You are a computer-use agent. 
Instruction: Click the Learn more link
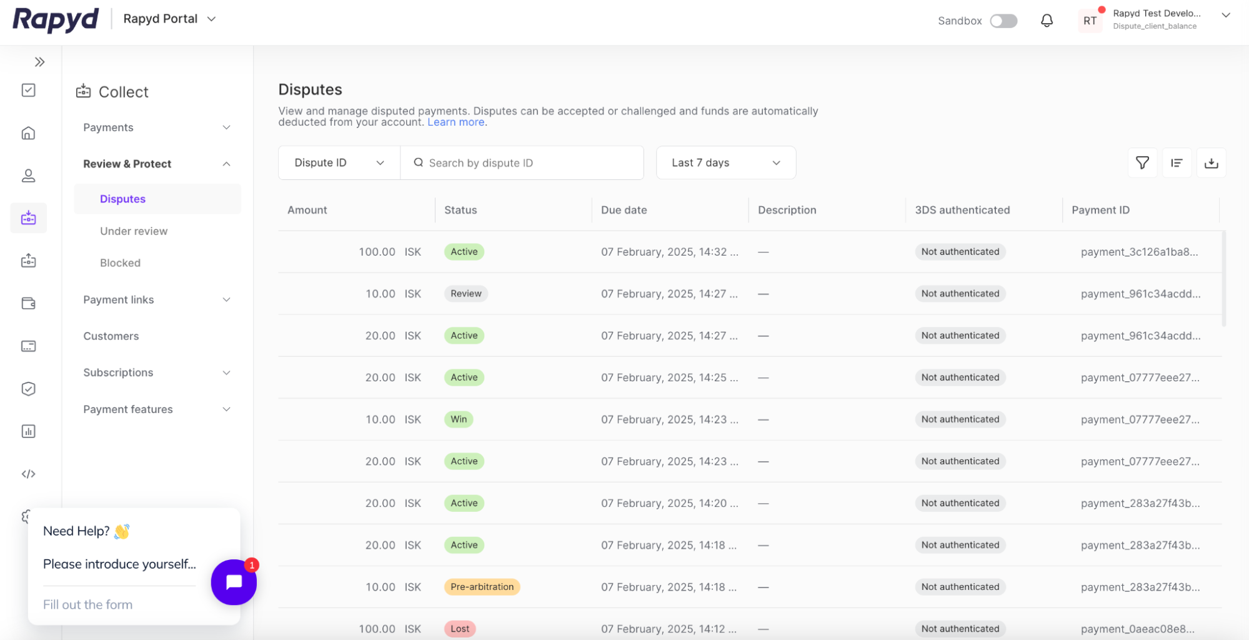coord(455,122)
